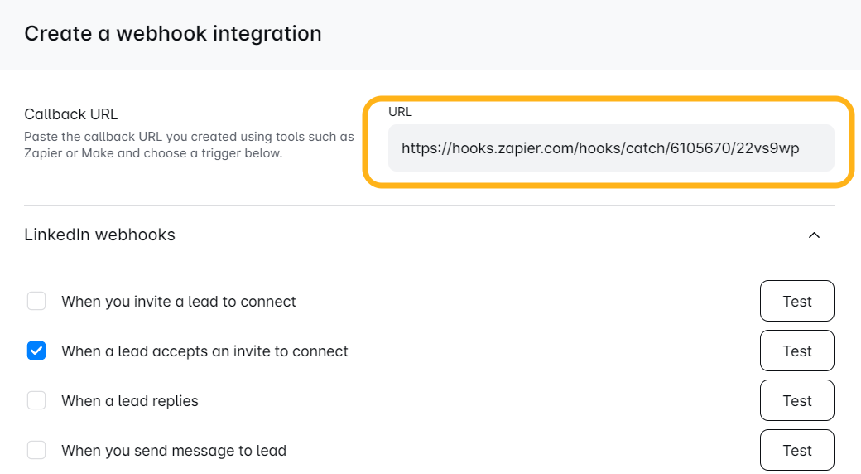
Task: Run Test for the 'lead replies' webhook
Action: coord(796,400)
